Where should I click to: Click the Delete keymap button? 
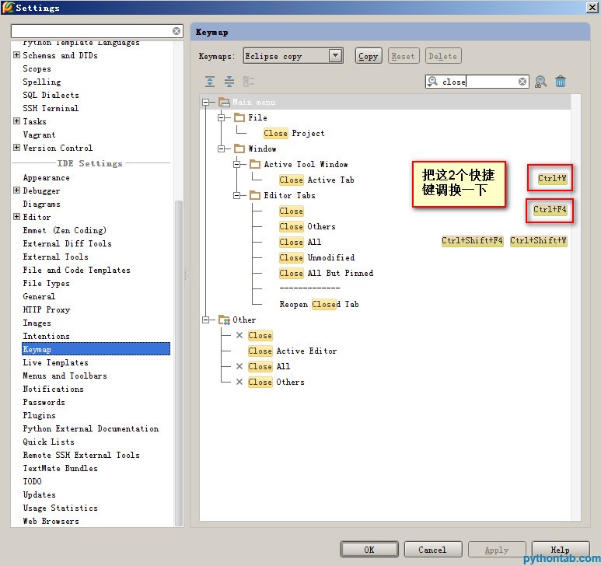[x=443, y=56]
